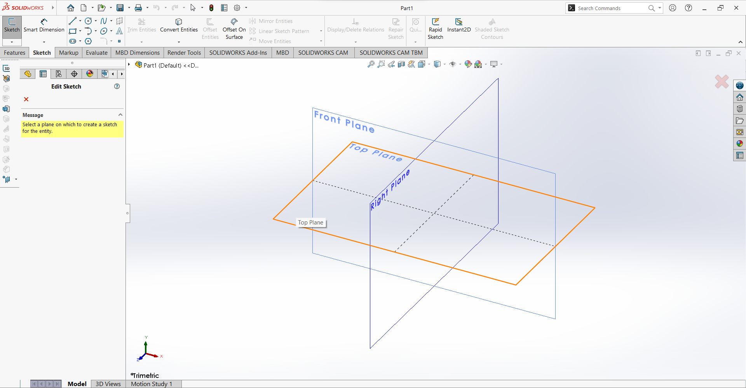Open the Zoom to Area tool
The width and height of the screenshot is (746, 388).
[381, 64]
